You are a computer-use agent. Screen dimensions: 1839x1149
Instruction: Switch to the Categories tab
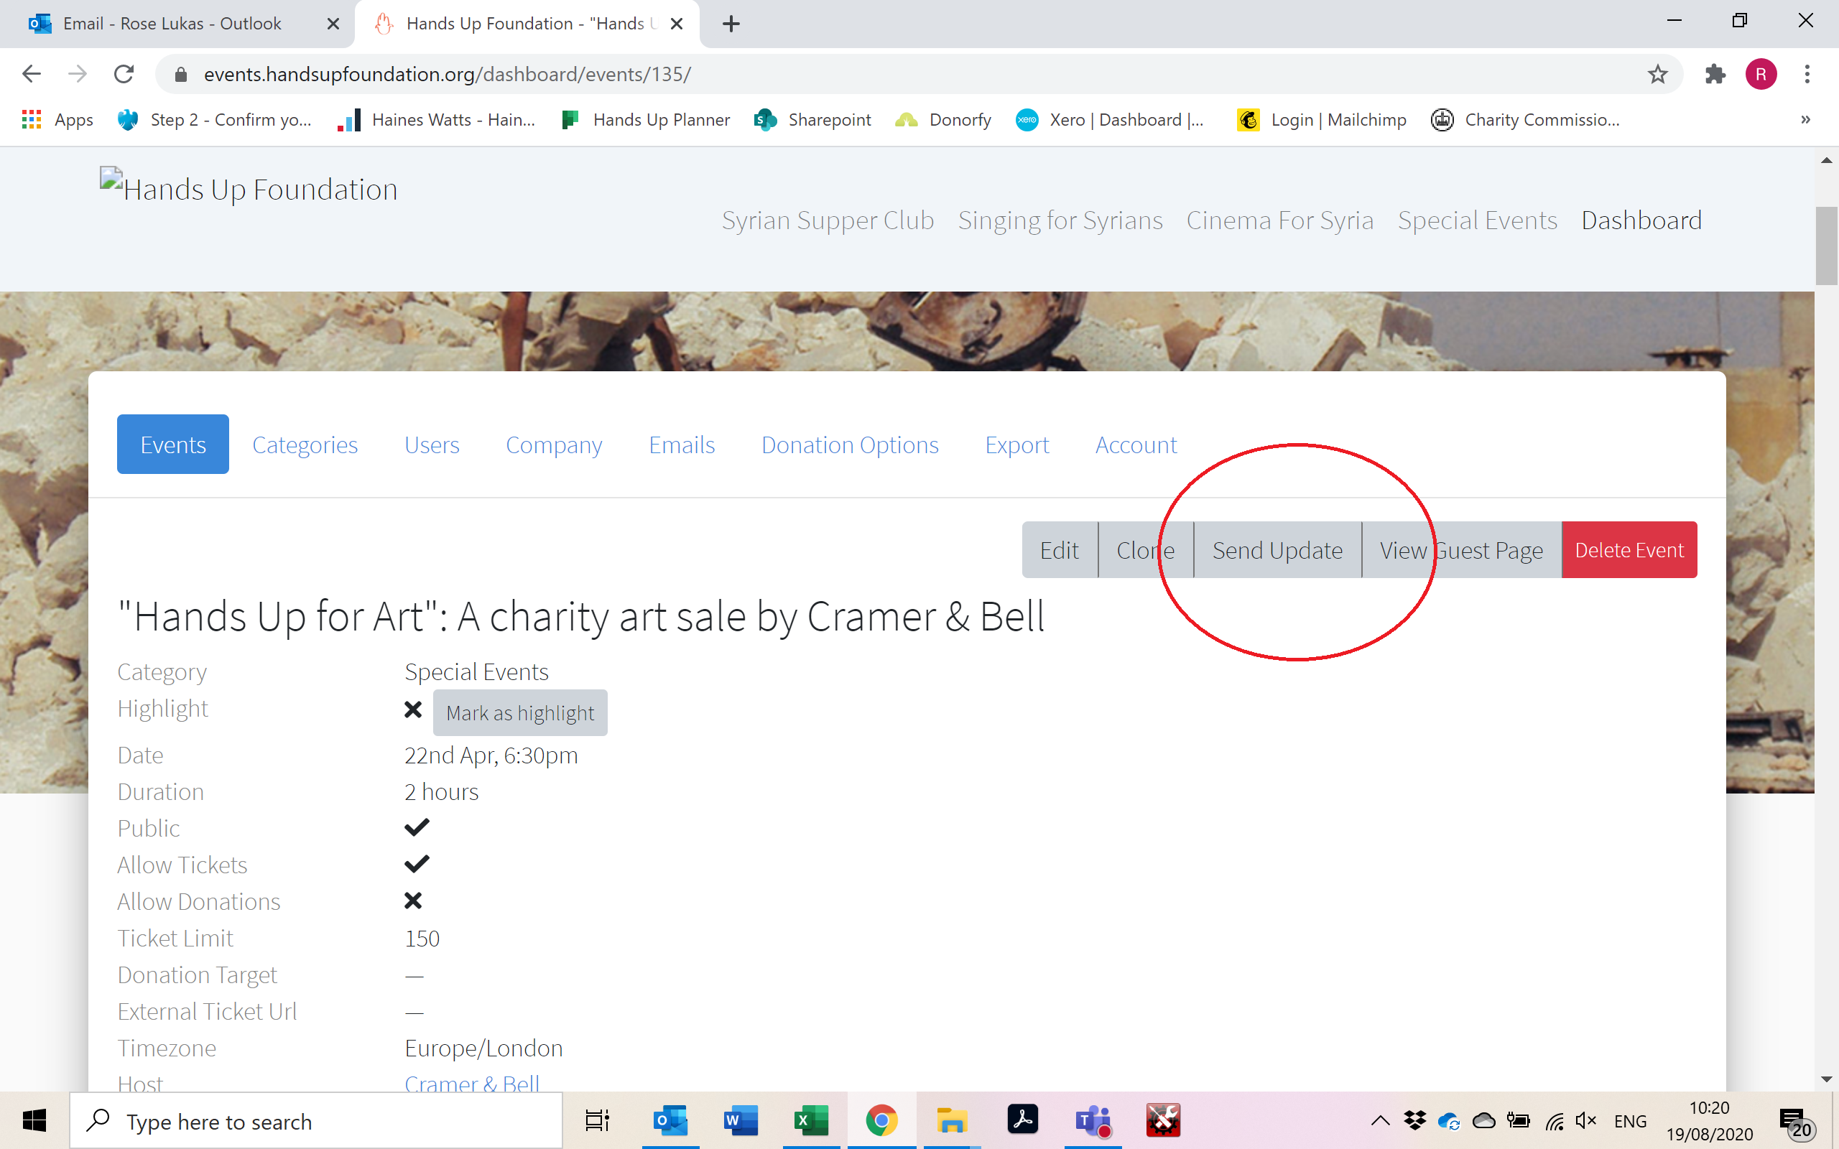[305, 444]
